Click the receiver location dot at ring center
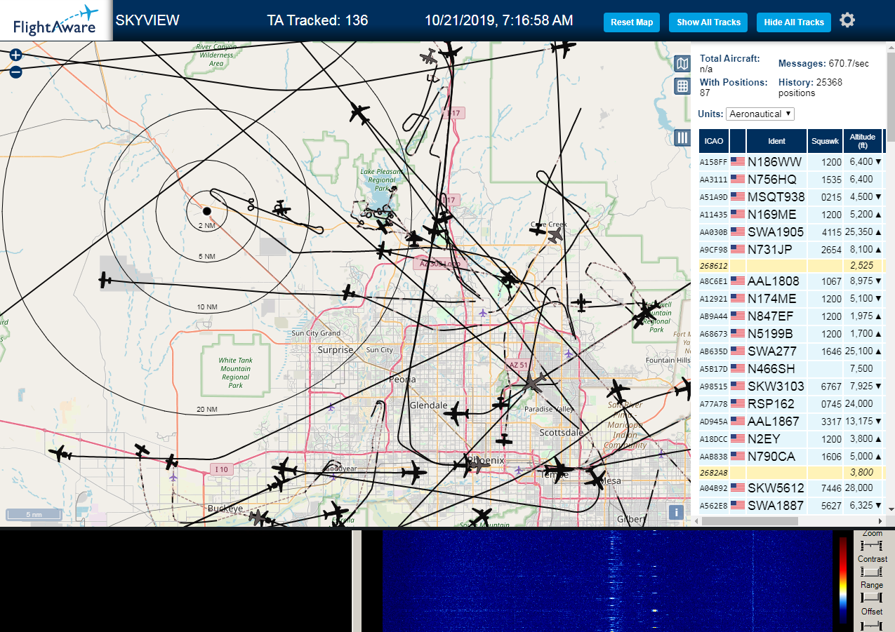Image resolution: width=895 pixels, height=632 pixels. pyautogui.click(x=206, y=210)
